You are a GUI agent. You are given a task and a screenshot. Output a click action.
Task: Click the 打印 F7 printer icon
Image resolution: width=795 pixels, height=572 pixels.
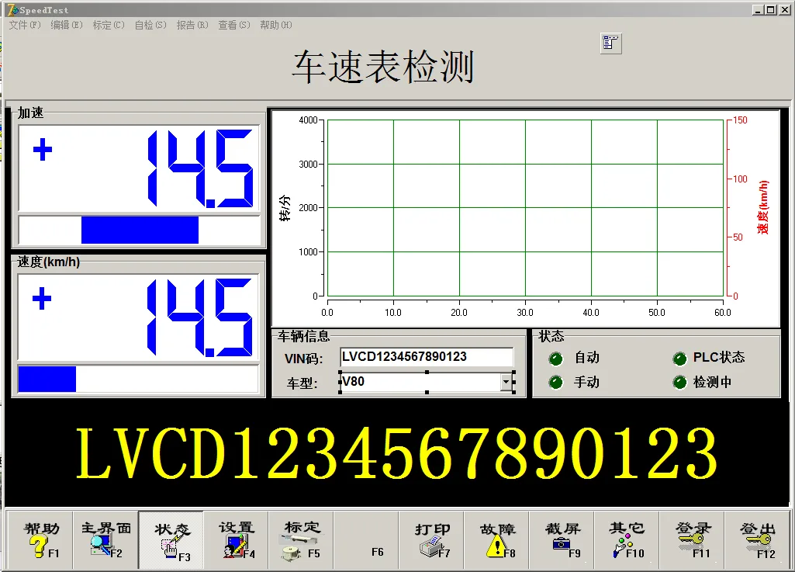tap(431, 540)
